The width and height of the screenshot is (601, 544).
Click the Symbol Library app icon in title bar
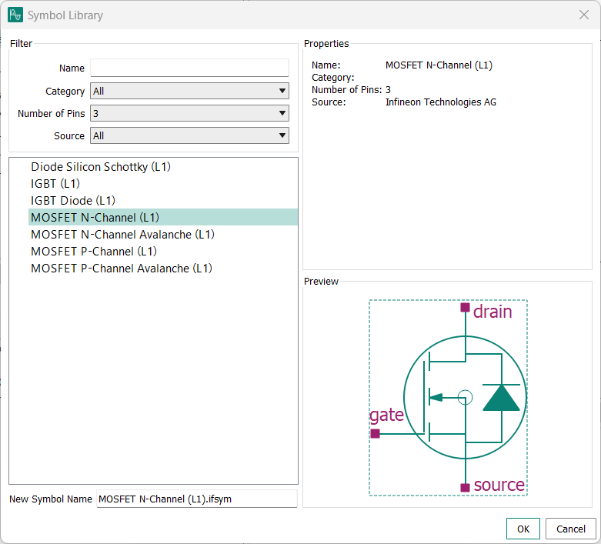click(x=15, y=15)
